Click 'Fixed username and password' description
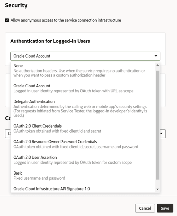 coord(39,178)
